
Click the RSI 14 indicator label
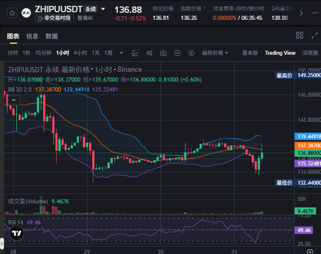16,223
